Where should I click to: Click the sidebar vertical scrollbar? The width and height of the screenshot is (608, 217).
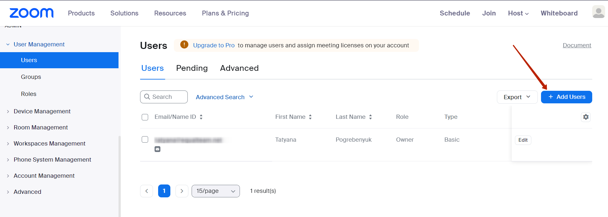tap(119, 176)
